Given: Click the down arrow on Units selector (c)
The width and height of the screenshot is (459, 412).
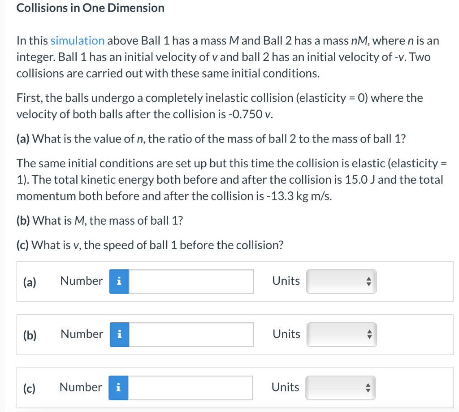Looking at the screenshot, I should click(x=368, y=390).
